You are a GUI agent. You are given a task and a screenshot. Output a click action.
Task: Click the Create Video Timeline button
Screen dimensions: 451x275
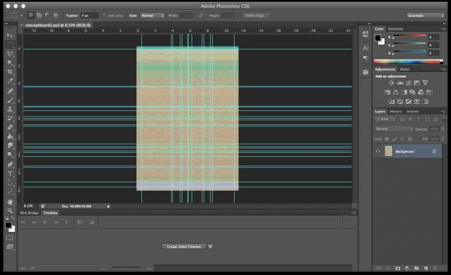184,247
